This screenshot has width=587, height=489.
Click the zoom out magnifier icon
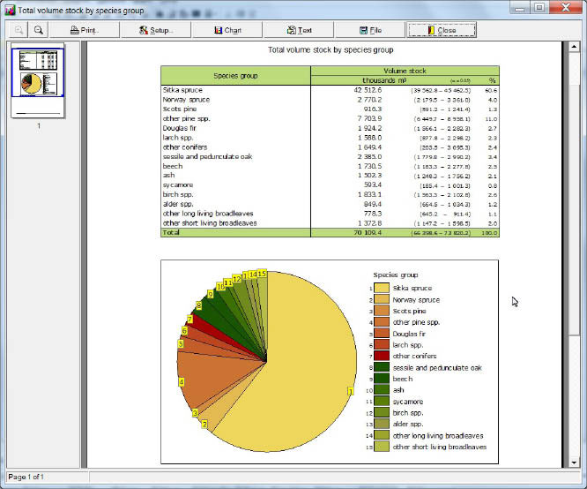[40, 30]
